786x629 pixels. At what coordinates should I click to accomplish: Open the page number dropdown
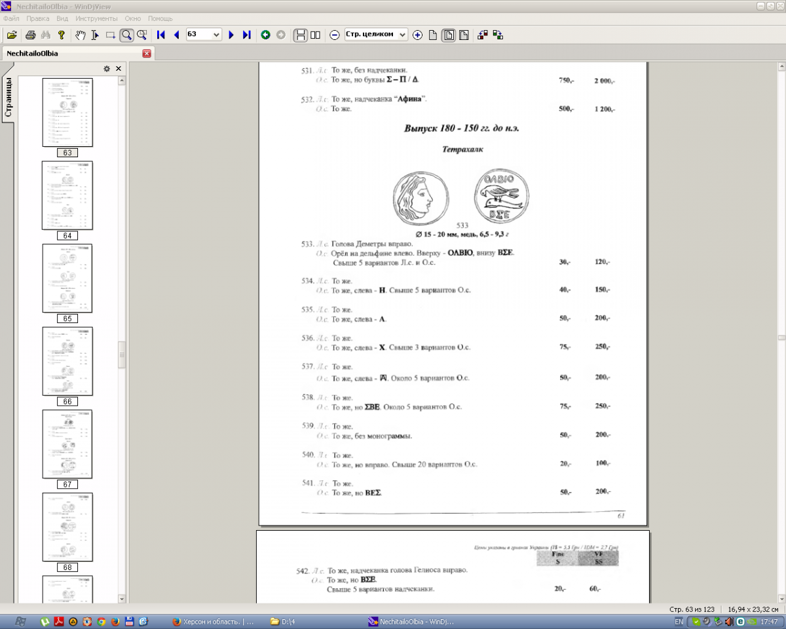(x=217, y=35)
